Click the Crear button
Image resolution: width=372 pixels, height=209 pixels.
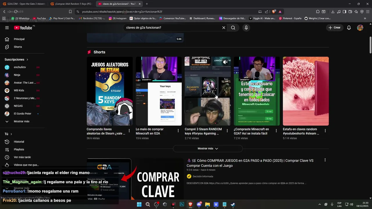[335, 28]
